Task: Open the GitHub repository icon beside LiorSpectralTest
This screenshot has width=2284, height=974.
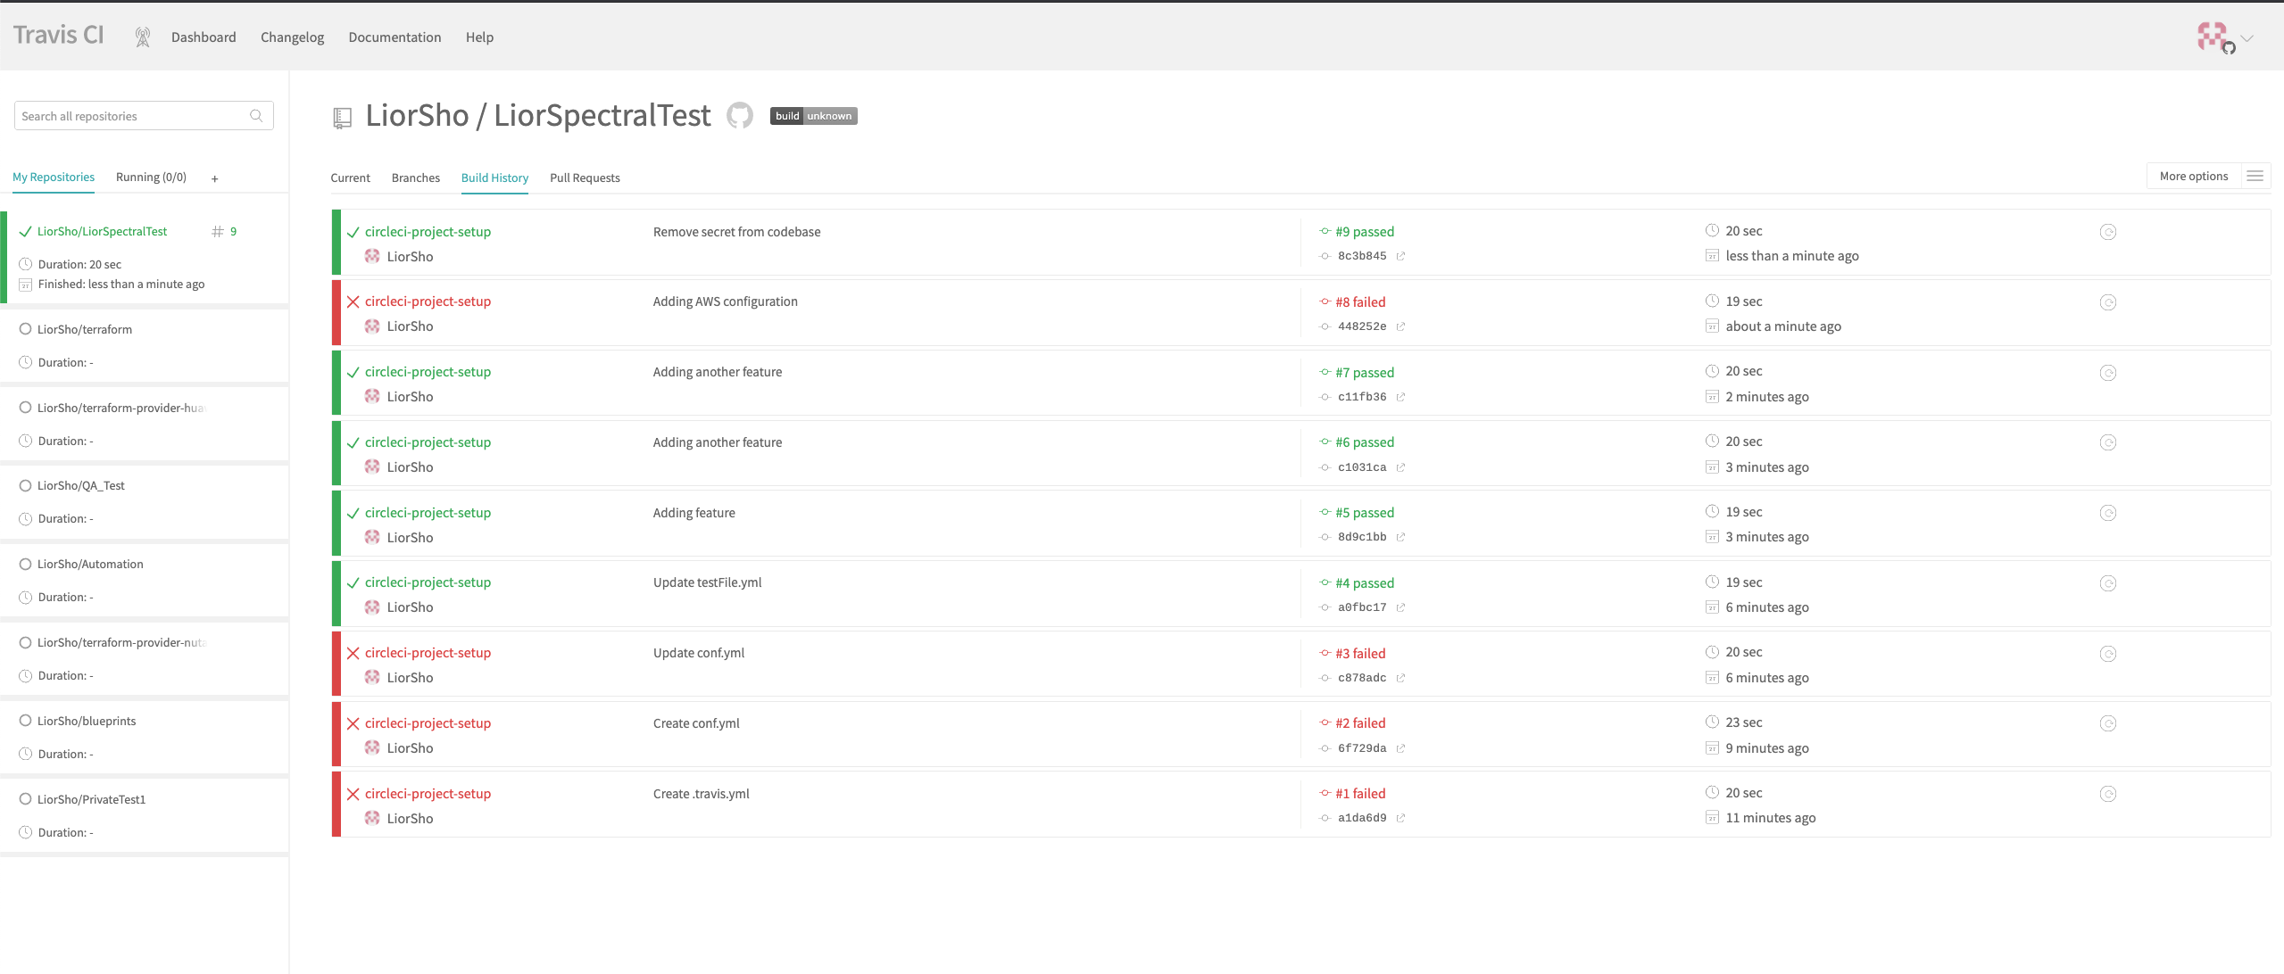Action: 740,116
